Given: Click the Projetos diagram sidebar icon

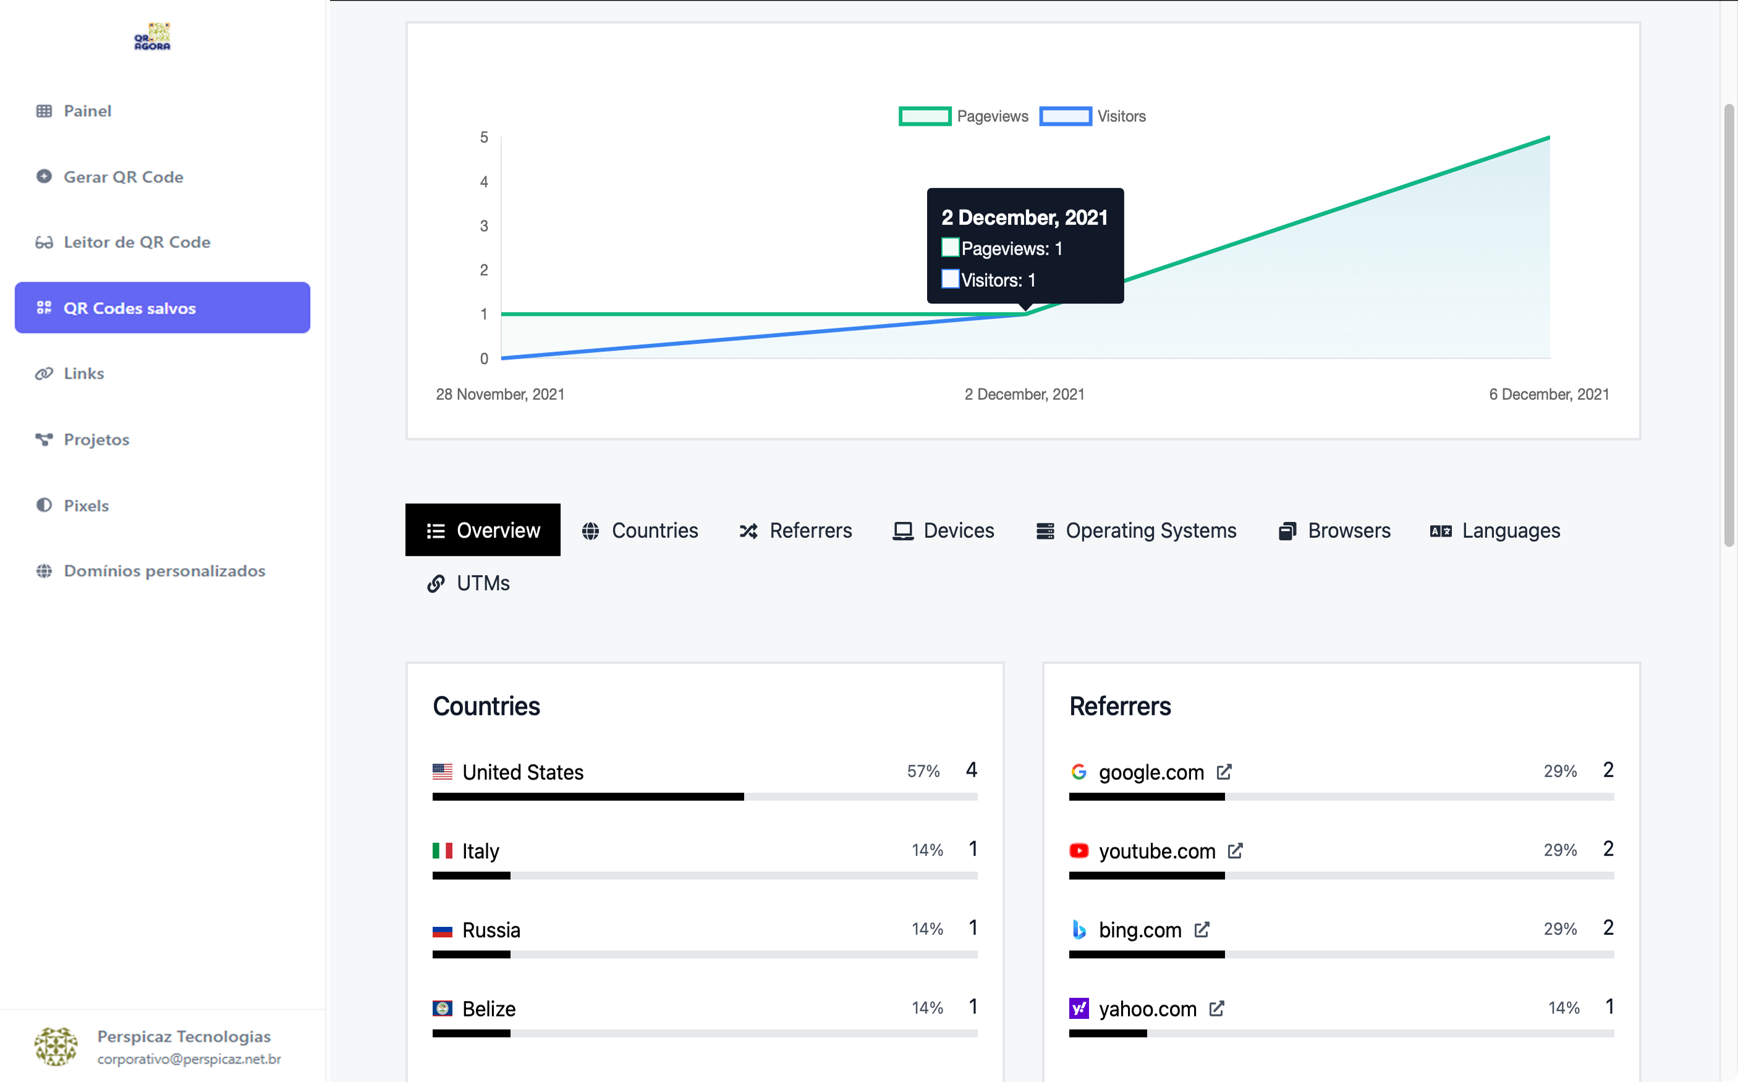Looking at the screenshot, I should 45,440.
